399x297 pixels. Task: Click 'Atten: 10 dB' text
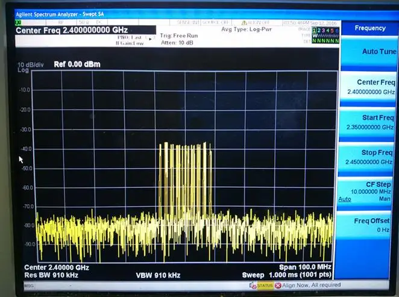(177, 43)
